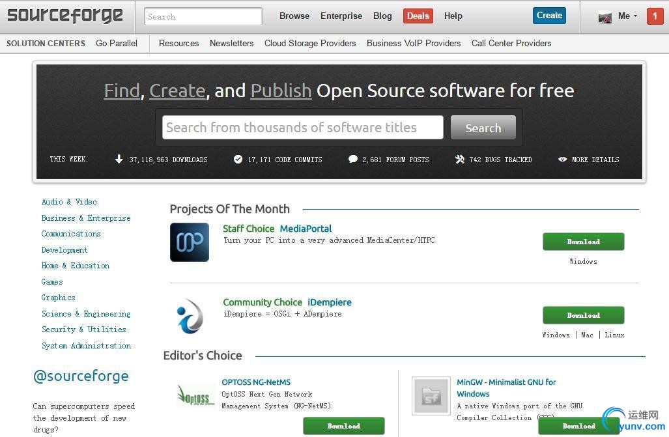
Task: Click the SourceForge logo
Action: tap(65, 16)
